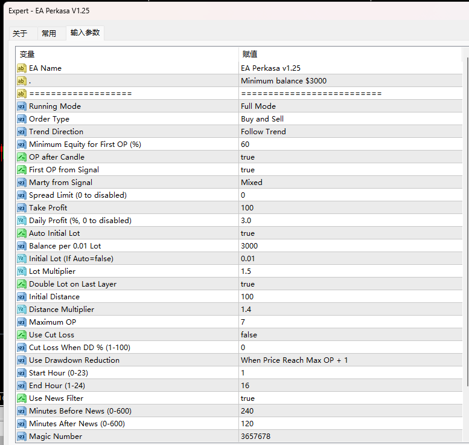Click the boolean icon beside OP after Candle

coord(22,157)
